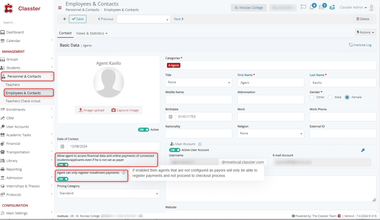Image resolution: width=380 pixels, height=220 pixels.
Task: Click the layers-plus quick action icon
Action: click(332, 7)
